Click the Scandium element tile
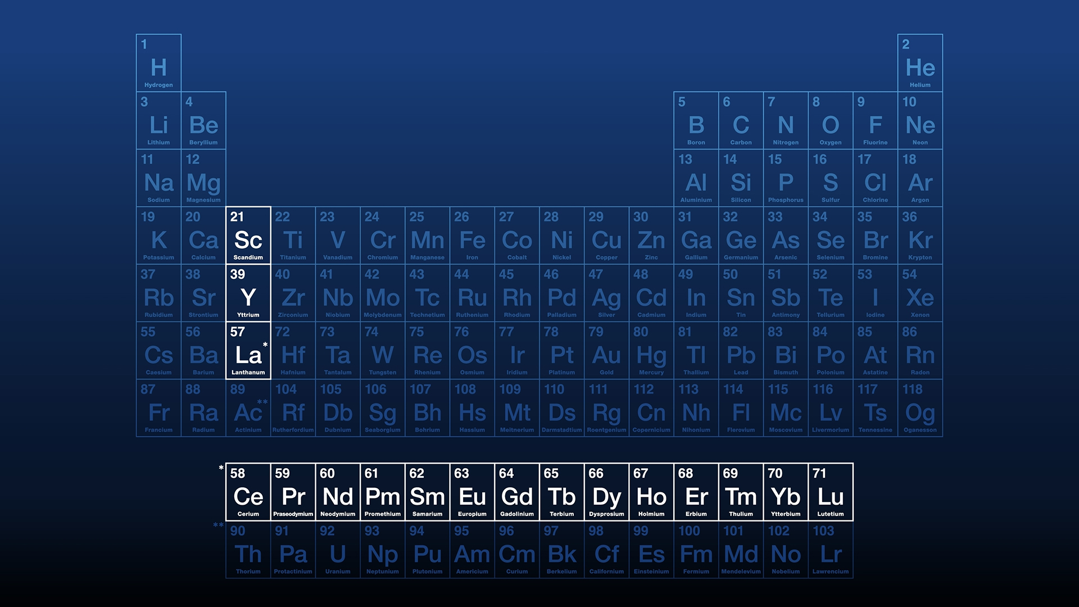 click(248, 235)
